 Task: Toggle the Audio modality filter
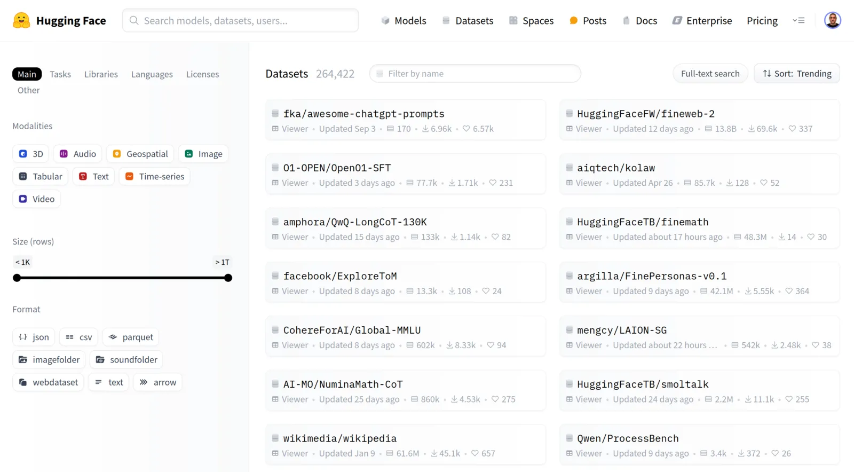(78, 154)
